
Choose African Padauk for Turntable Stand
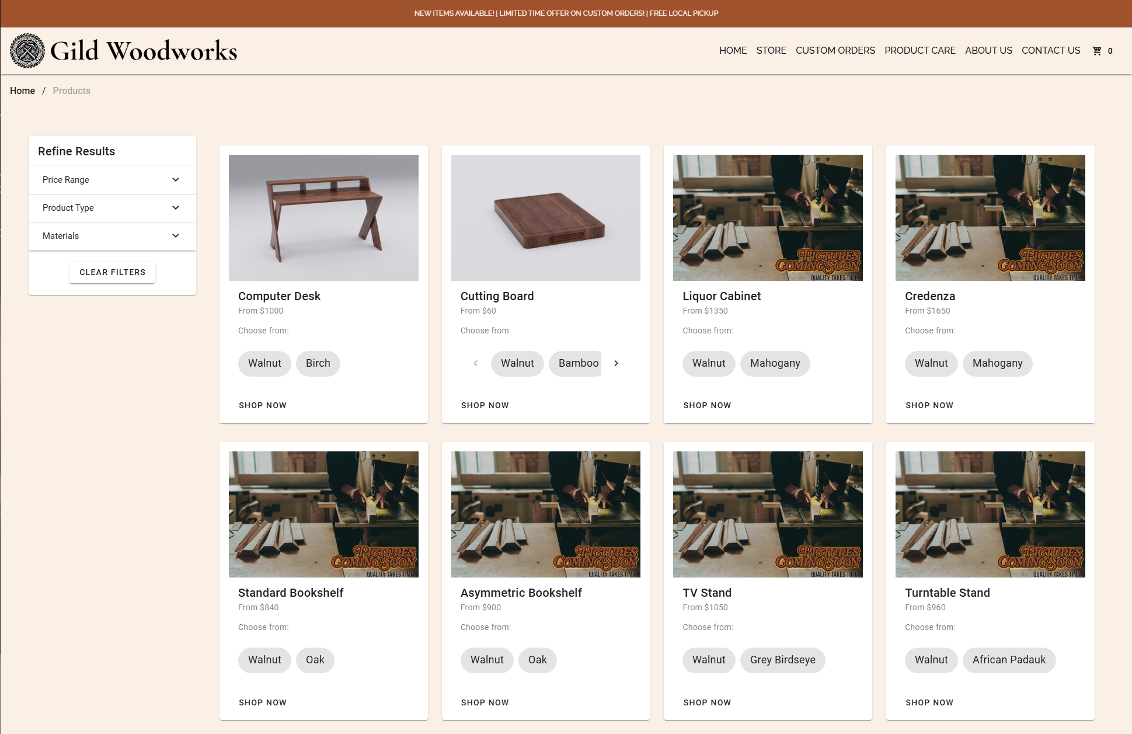pos(1008,660)
